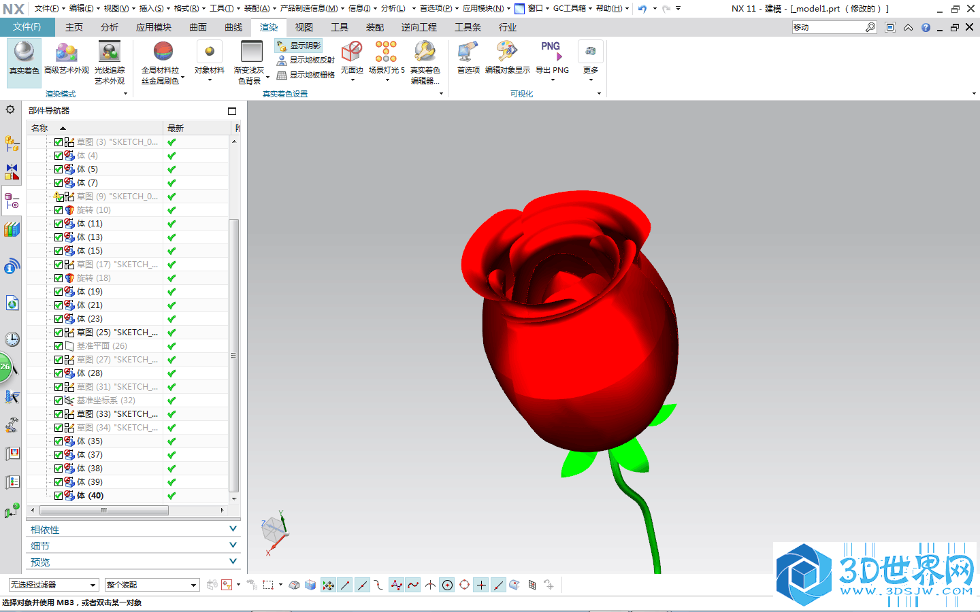Toggle 显示地板栅格 floor grid
The image size is (980, 612).
pyautogui.click(x=306, y=75)
